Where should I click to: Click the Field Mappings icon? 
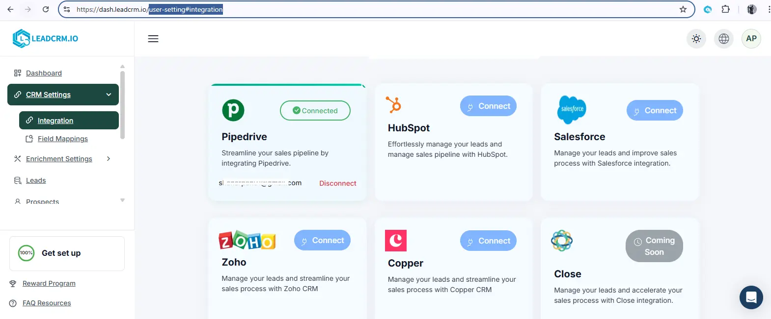point(29,139)
